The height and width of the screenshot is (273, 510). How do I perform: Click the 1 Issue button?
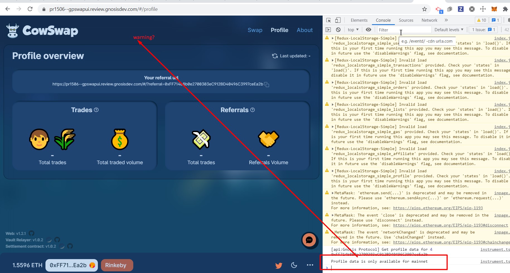click(x=483, y=29)
